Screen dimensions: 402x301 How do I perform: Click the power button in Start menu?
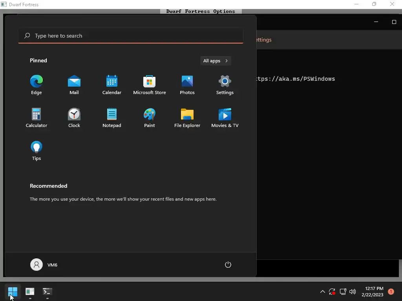228,265
